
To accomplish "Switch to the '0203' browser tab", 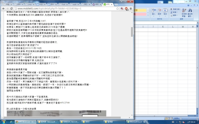I will point(41,4).
